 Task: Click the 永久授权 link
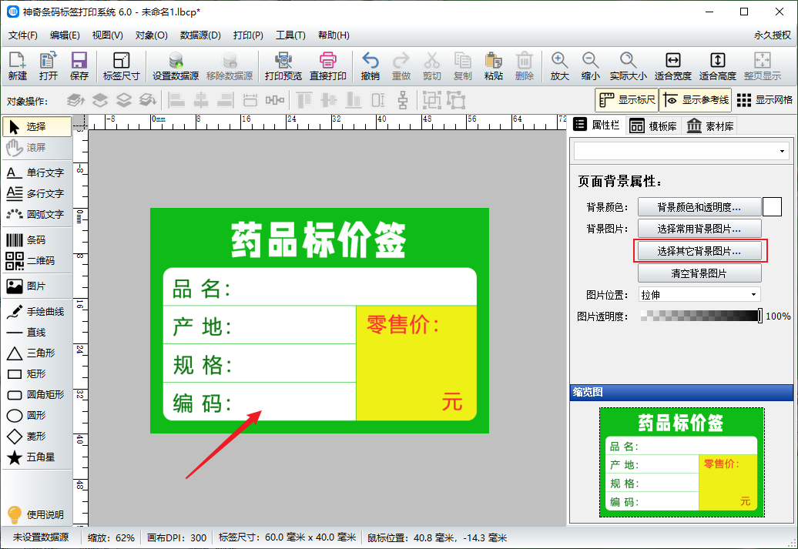coord(772,35)
